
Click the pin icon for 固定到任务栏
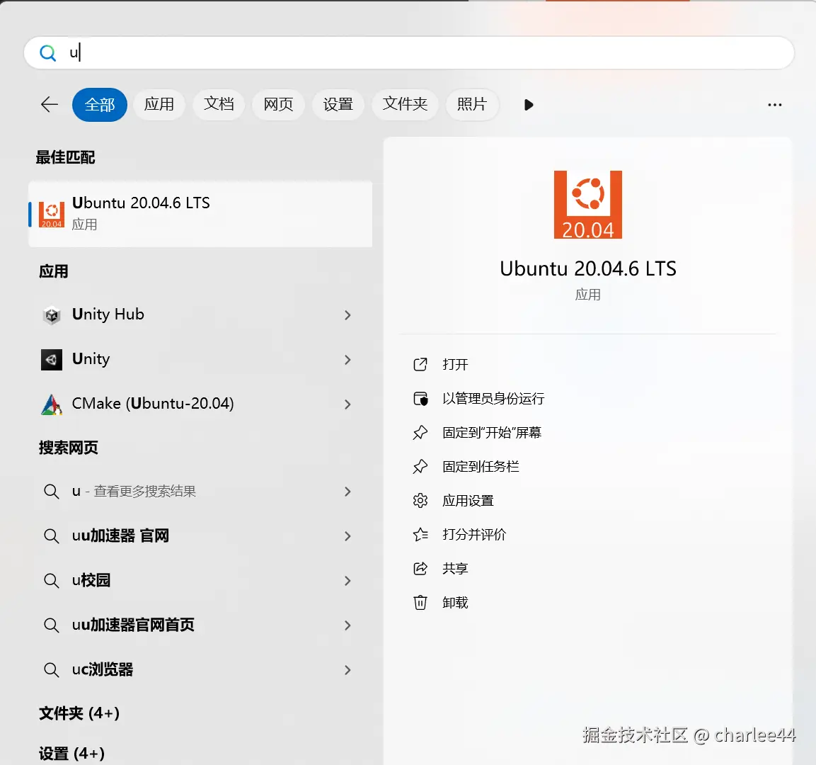click(x=421, y=466)
